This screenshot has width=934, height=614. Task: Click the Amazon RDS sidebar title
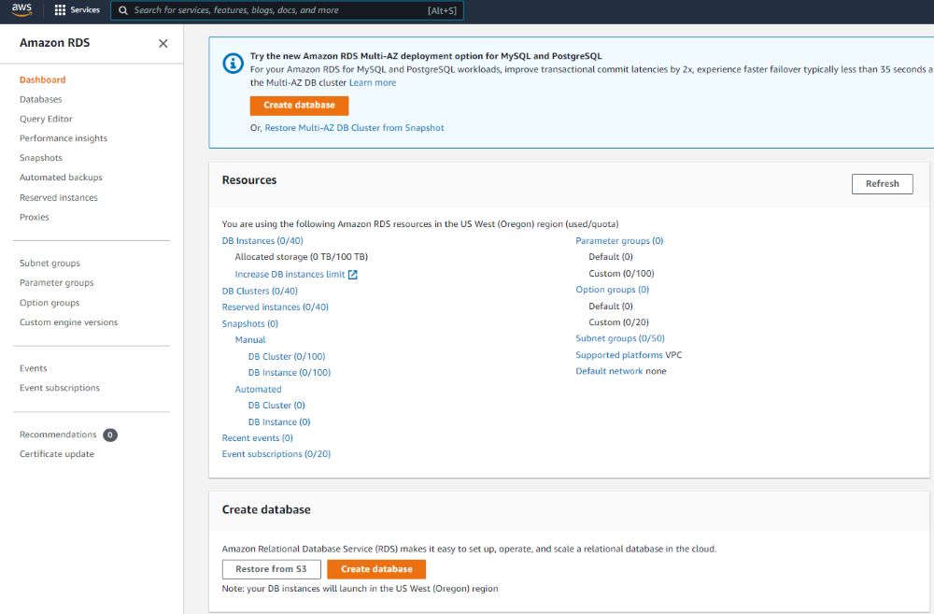[x=55, y=43]
